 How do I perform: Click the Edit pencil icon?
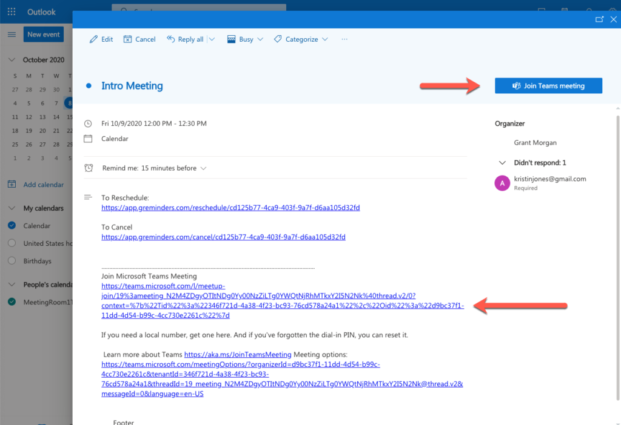pyautogui.click(x=93, y=39)
